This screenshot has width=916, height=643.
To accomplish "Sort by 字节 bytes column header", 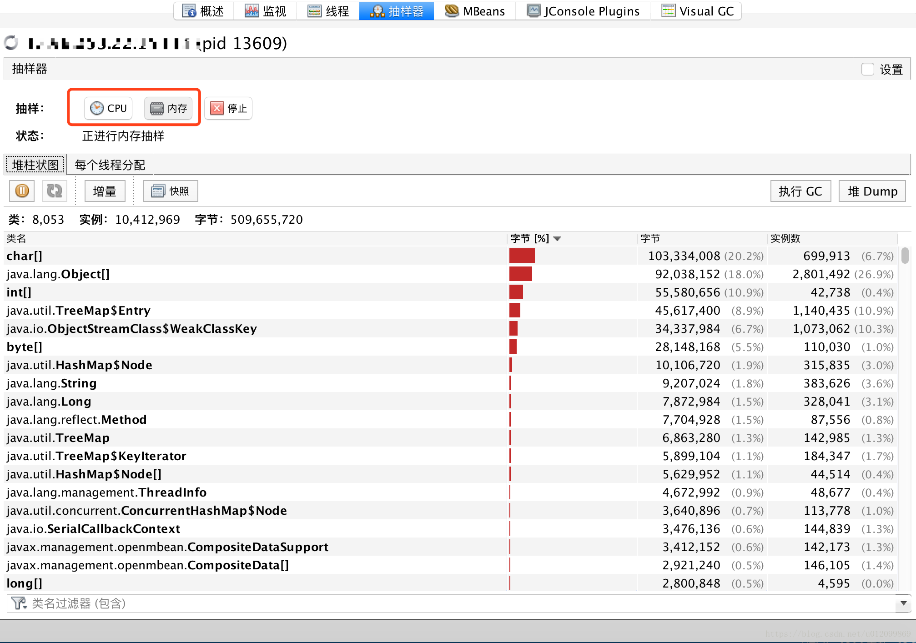I will click(x=702, y=238).
